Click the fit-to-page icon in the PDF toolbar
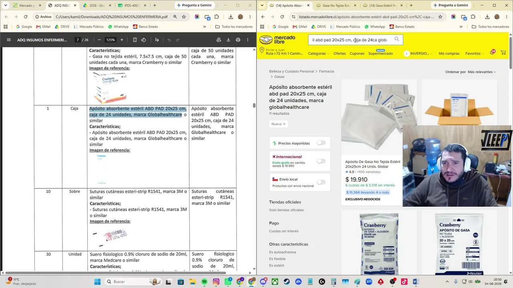This screenshot has height=288, width=513. pos(135,40)
